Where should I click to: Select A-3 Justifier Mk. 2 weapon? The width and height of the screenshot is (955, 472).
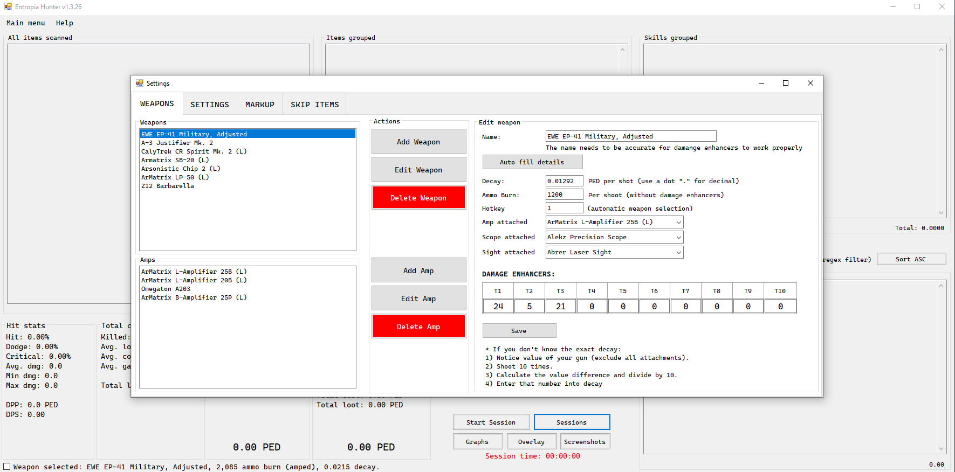click(x=248, y=143)
